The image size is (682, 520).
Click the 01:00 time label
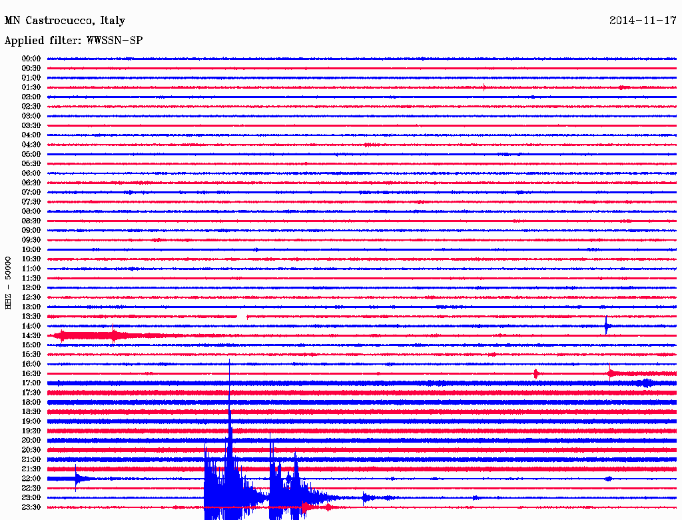(31, 77)
